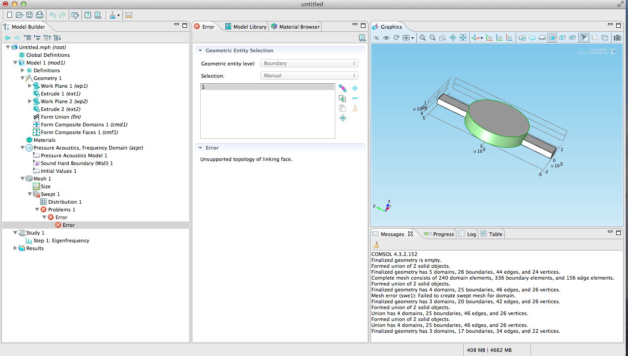628x356 pixels.
Task: Open the Log tab in the bottom panel
Action: click(471, 234)
